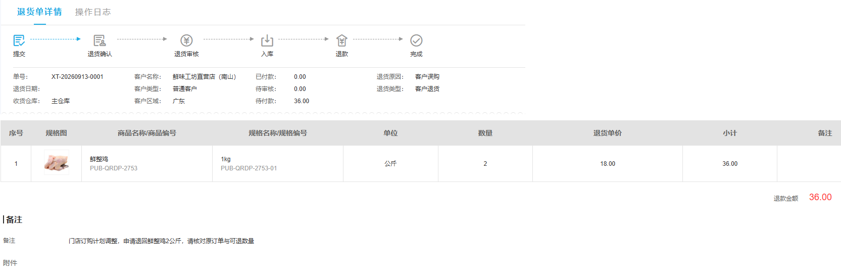The height and width of the screenshot is (274, 841).
Task: Select the 退货单详情 tab
Action: pyautogui.click(x=39, y=12)
